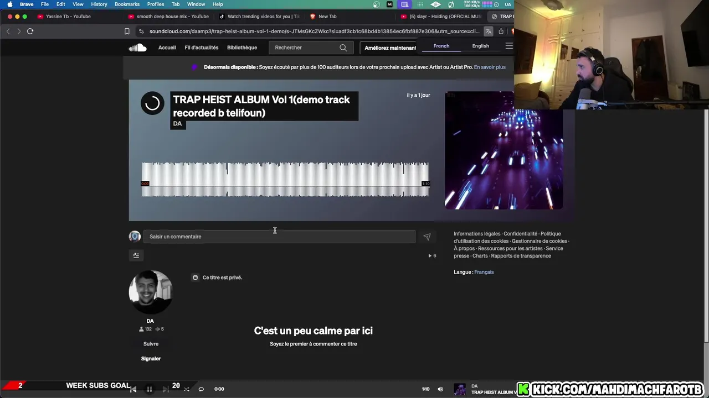The height and width of the screenshot is (398, 709).
Task: Open the Informations légales link
Action: click(477, 234)
